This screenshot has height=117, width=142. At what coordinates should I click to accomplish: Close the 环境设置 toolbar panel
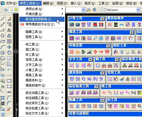click(x=108, y=46)
